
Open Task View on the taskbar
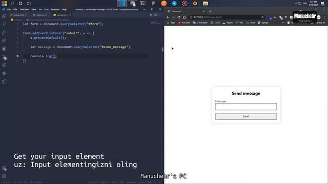(29, 4)
